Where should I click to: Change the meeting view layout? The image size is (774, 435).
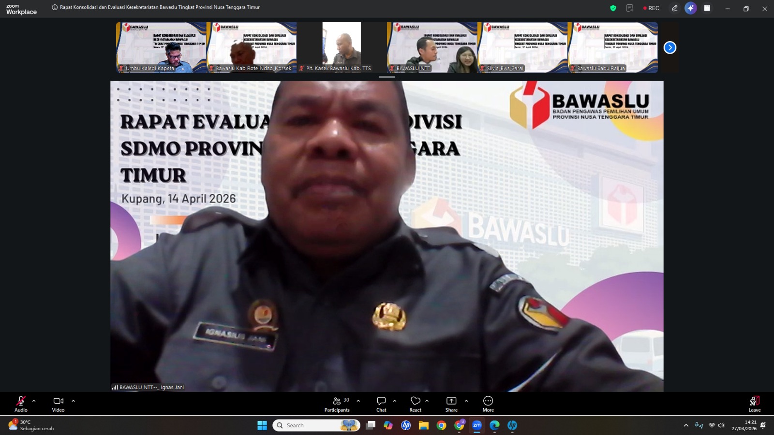pyautogui.click(x=707, y=8)
